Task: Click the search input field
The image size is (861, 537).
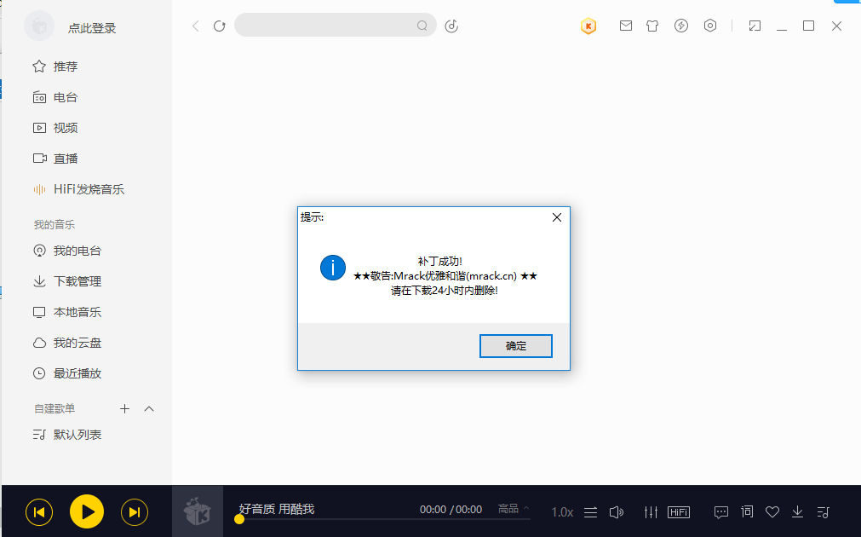Action: 335,26
